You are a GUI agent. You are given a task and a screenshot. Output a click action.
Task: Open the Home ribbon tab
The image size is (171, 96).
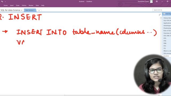(x=6, y=5)
